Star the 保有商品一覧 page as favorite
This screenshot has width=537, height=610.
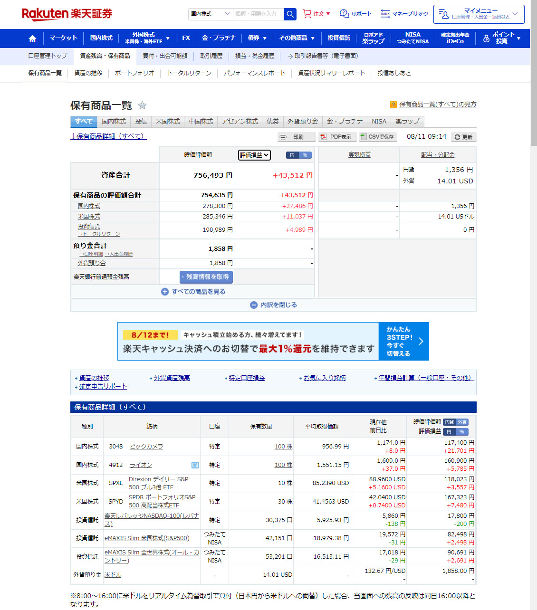click(142, 105)
